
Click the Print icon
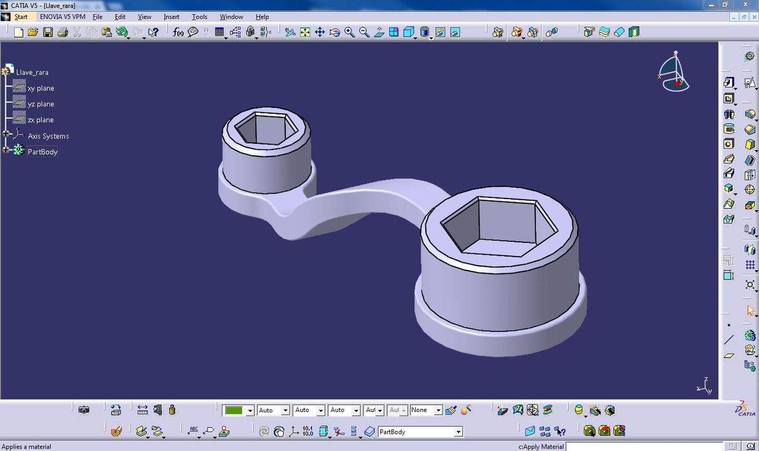click(x=62, y=32)
